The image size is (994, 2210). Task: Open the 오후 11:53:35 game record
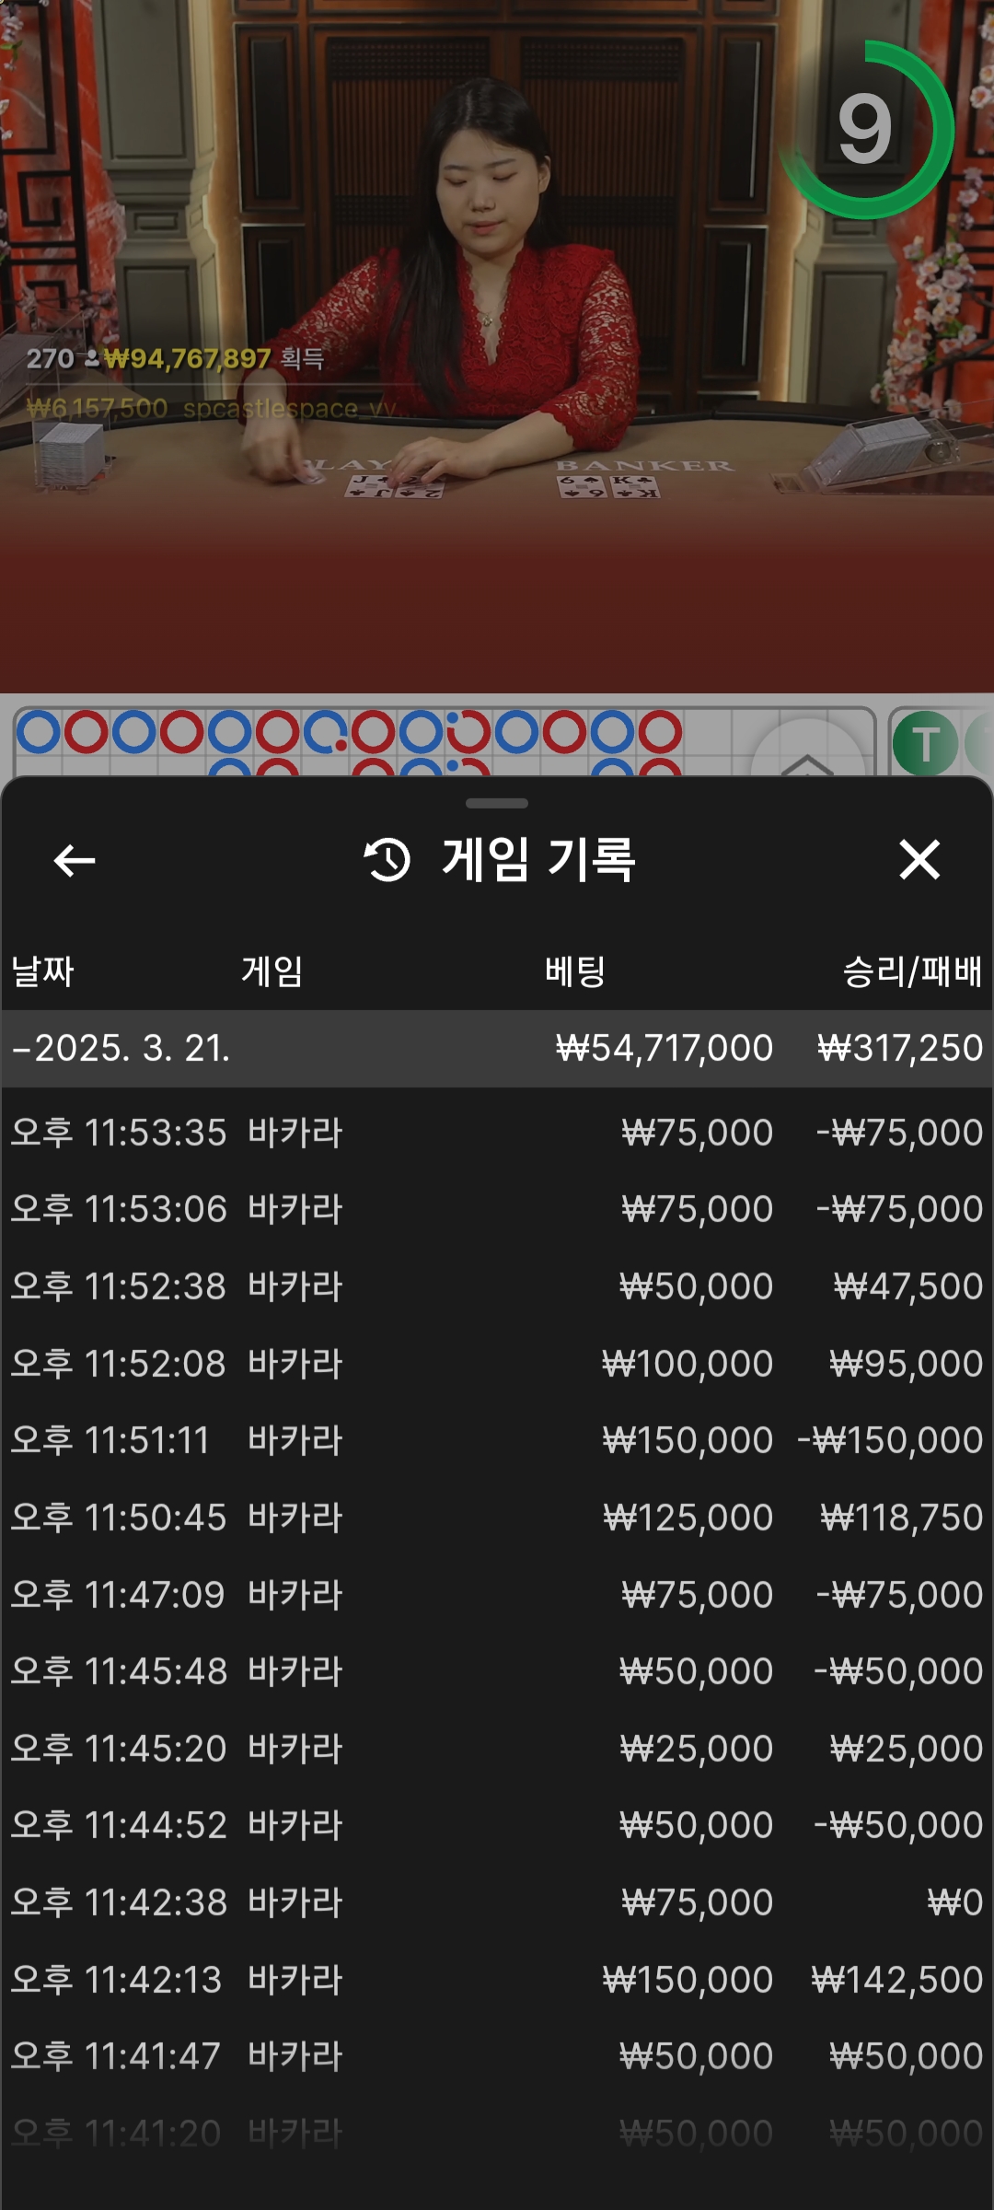pos(497,1133)
